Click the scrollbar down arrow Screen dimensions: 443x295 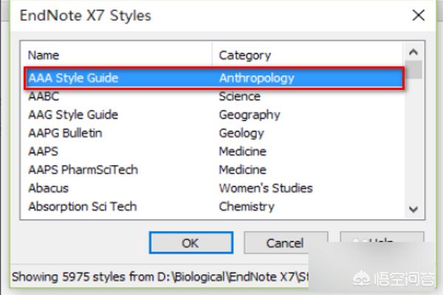tap(413, 209)
